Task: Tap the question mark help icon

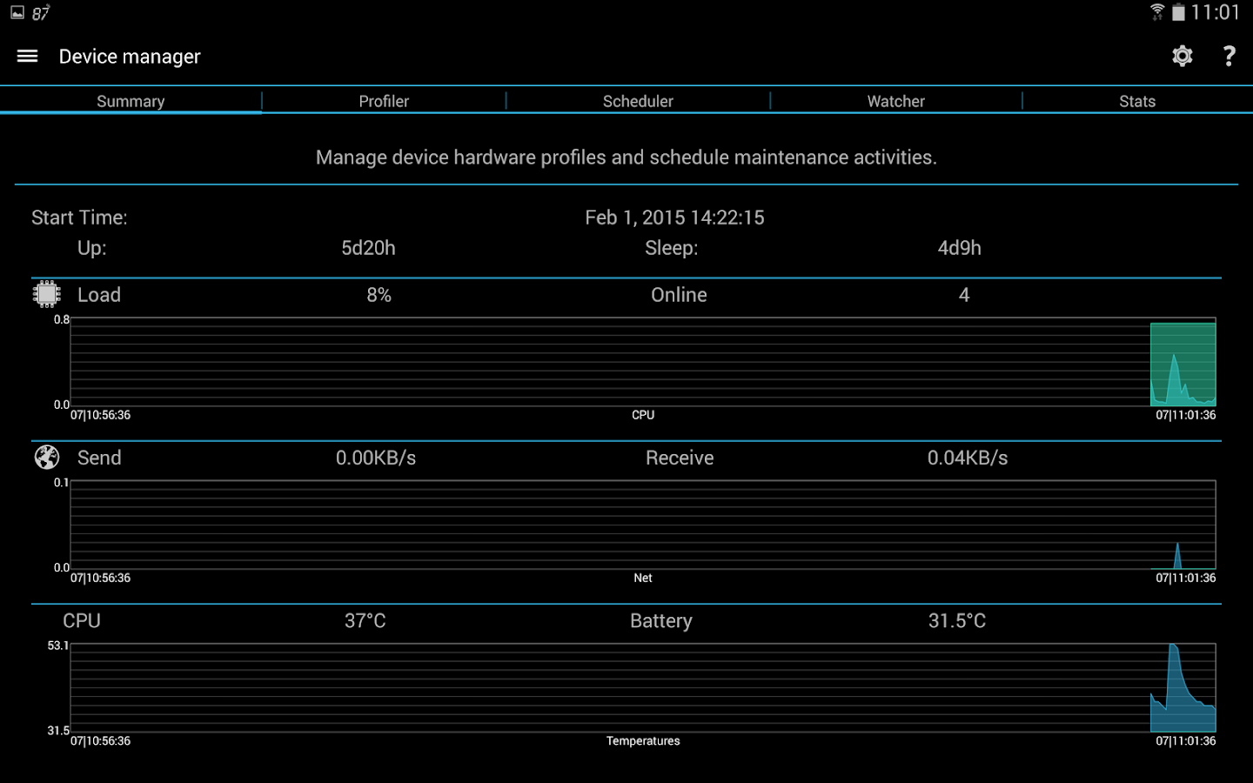Action: (x=1229, y=57)
